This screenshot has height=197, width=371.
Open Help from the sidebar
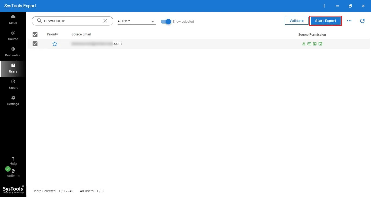point(13,161)
